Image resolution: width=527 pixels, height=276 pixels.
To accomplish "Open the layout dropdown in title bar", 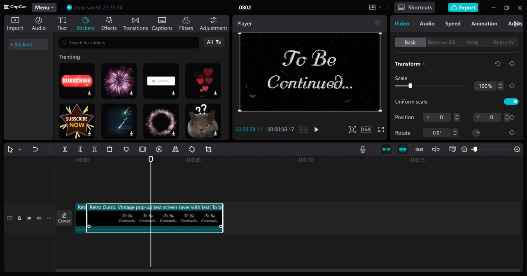I will (x=375, y=7).
